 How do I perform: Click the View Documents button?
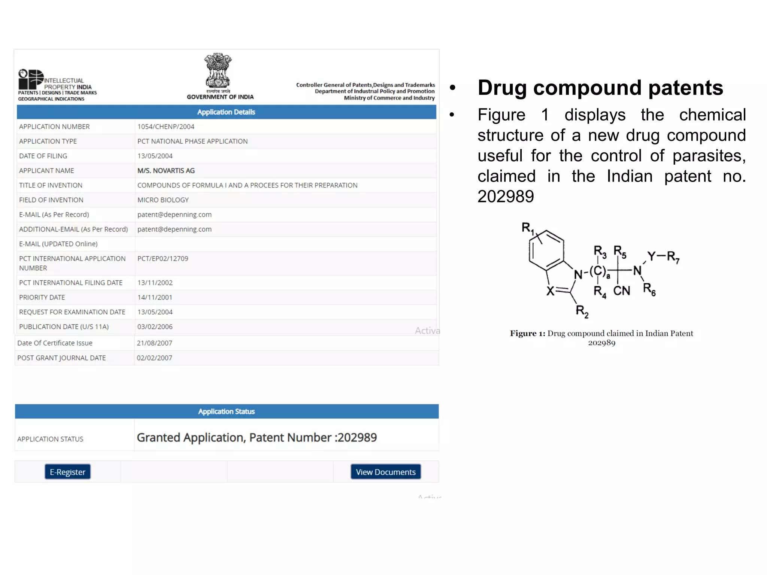pos(385,472)
